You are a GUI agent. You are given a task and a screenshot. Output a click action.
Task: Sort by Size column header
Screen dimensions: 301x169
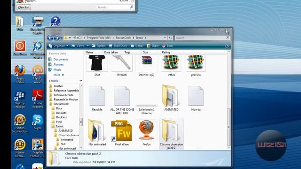[151, 52]
